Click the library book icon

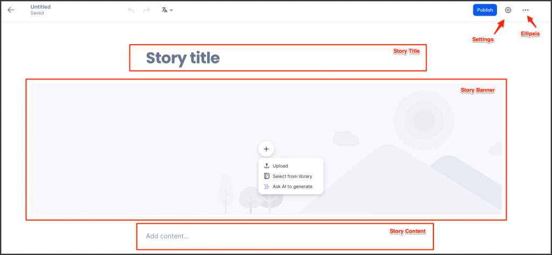coord(266,176)
